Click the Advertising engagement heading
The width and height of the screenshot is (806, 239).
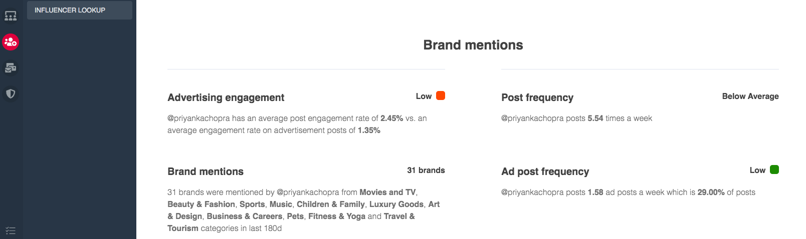(226, 97)
